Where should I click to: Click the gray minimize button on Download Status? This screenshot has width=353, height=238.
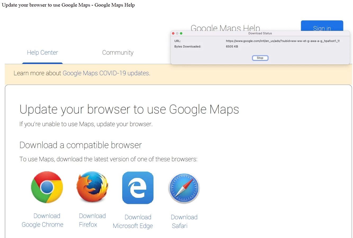click(x=177, y=33)
